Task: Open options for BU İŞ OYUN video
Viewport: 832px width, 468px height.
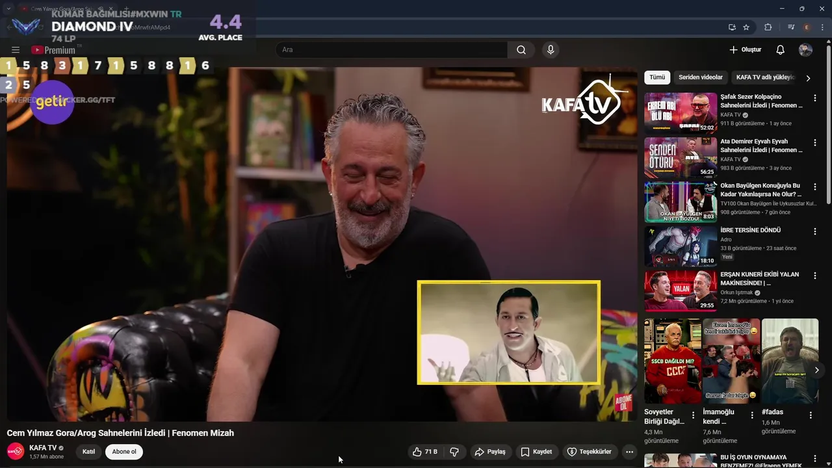Action: pos(815,460)
